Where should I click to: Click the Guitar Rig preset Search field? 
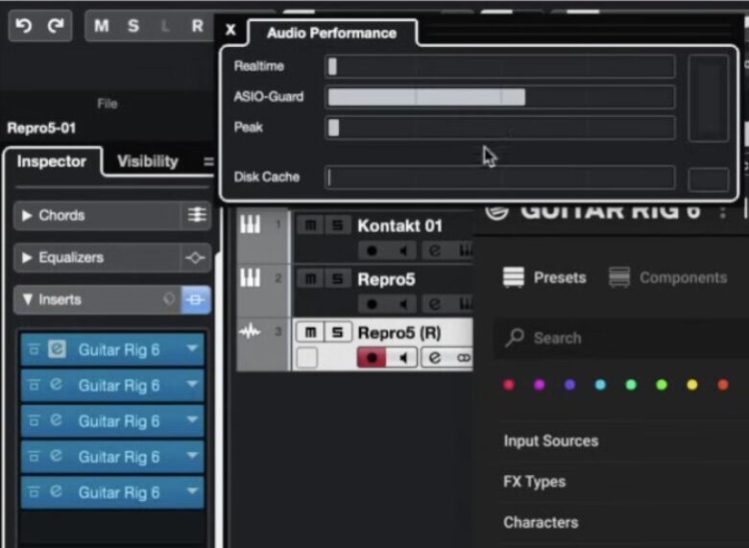615,338
